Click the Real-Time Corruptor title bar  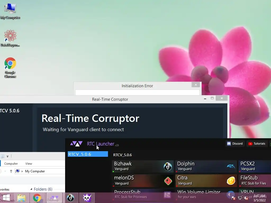click(110, 99)
